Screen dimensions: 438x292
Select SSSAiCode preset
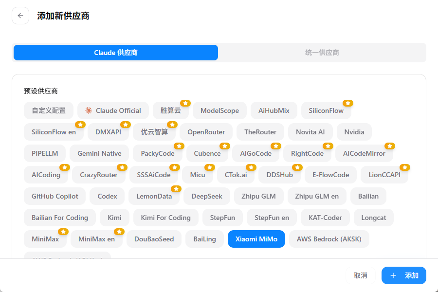tap(154, 175)
